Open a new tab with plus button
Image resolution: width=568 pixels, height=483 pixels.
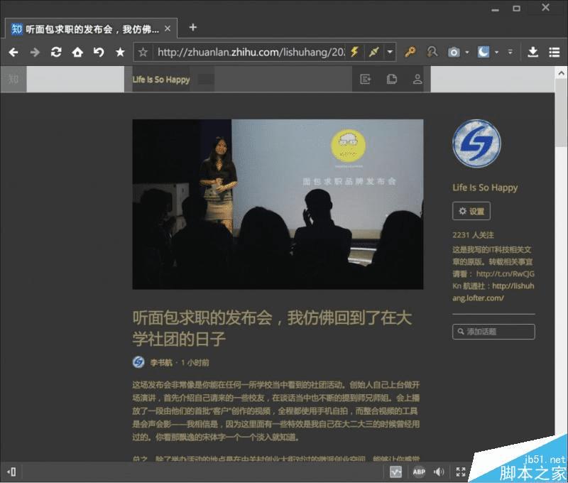tap(193, 28)
